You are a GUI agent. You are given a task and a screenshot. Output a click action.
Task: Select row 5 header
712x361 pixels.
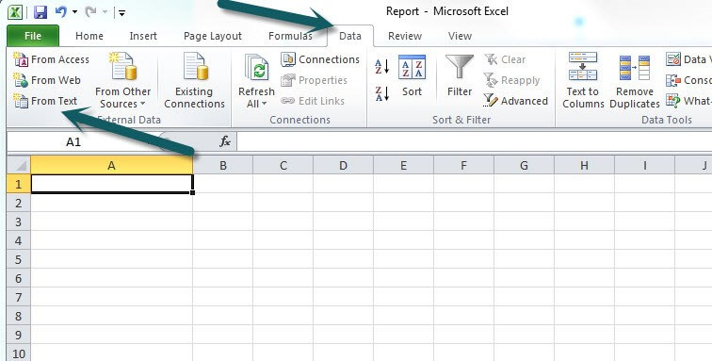pos(19,259)
